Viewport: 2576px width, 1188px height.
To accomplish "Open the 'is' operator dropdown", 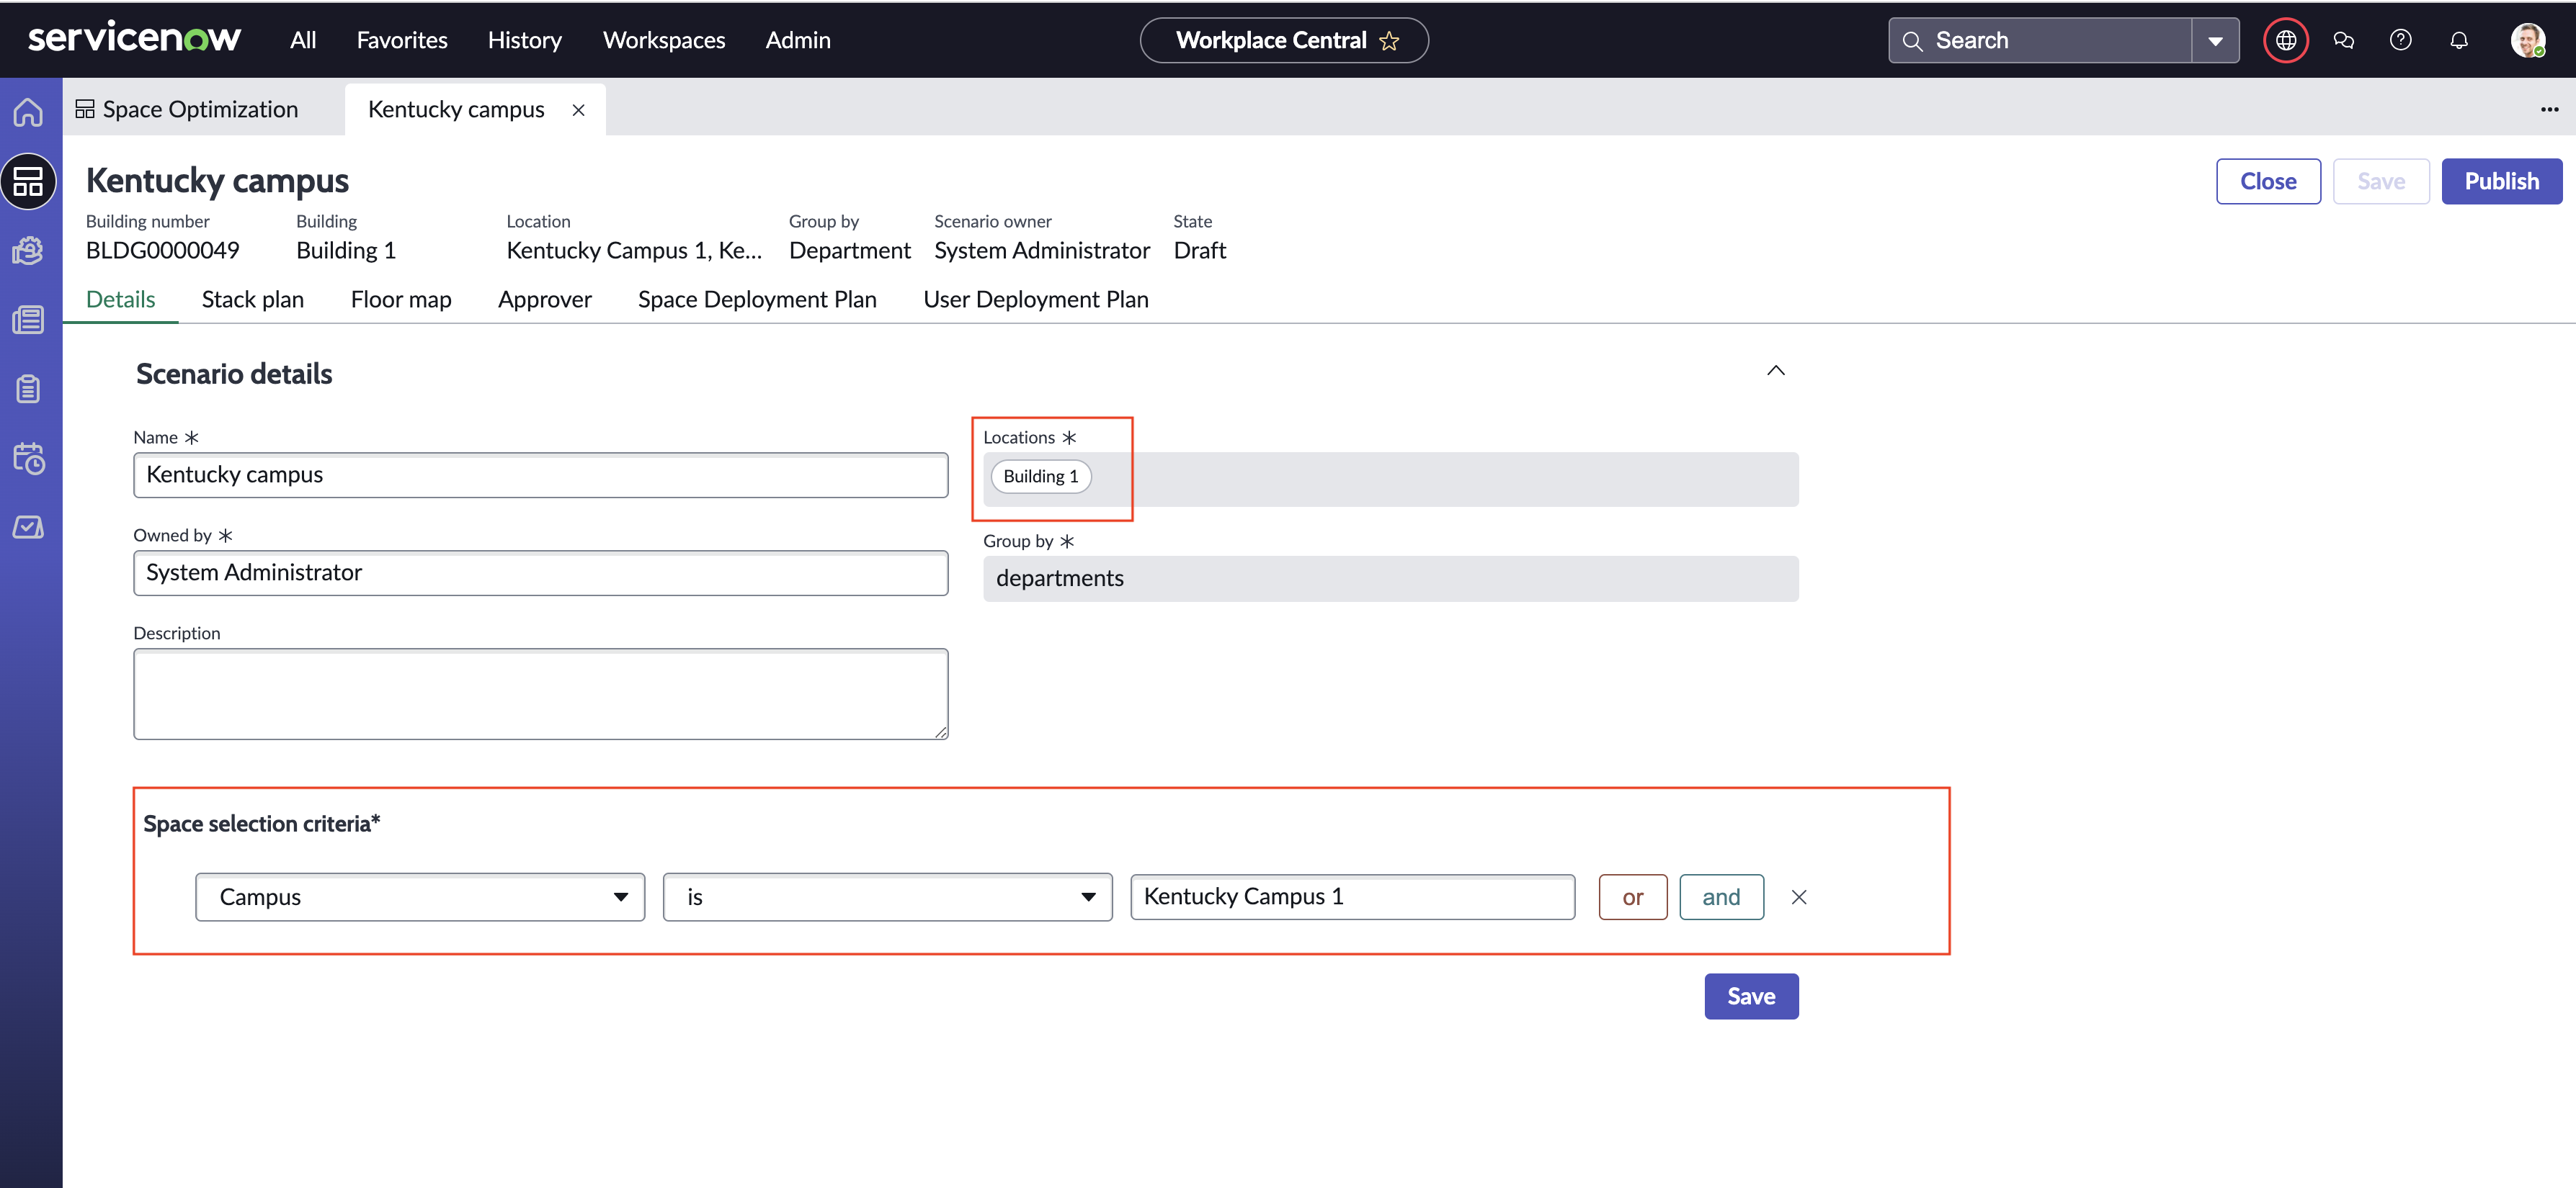I will pos(887,897).
